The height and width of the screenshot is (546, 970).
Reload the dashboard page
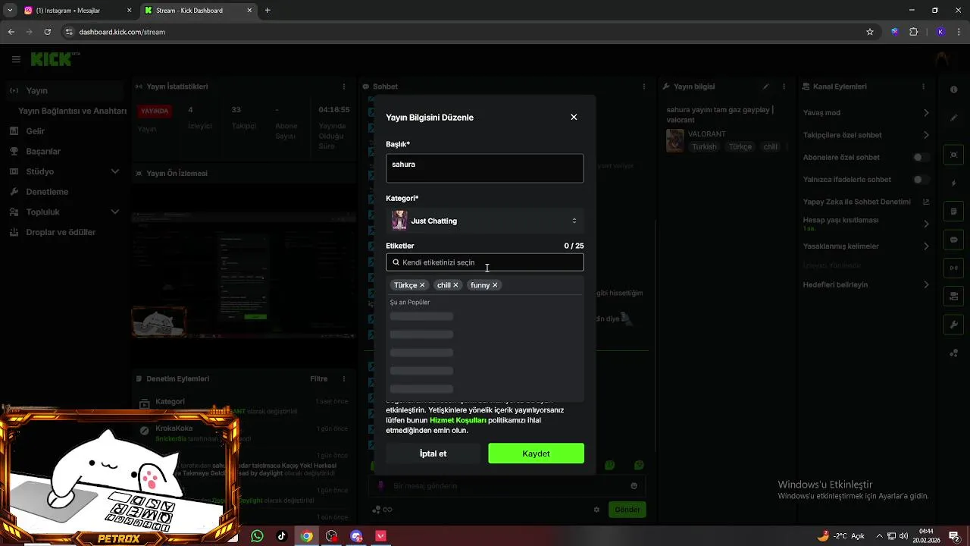[47, 32]
